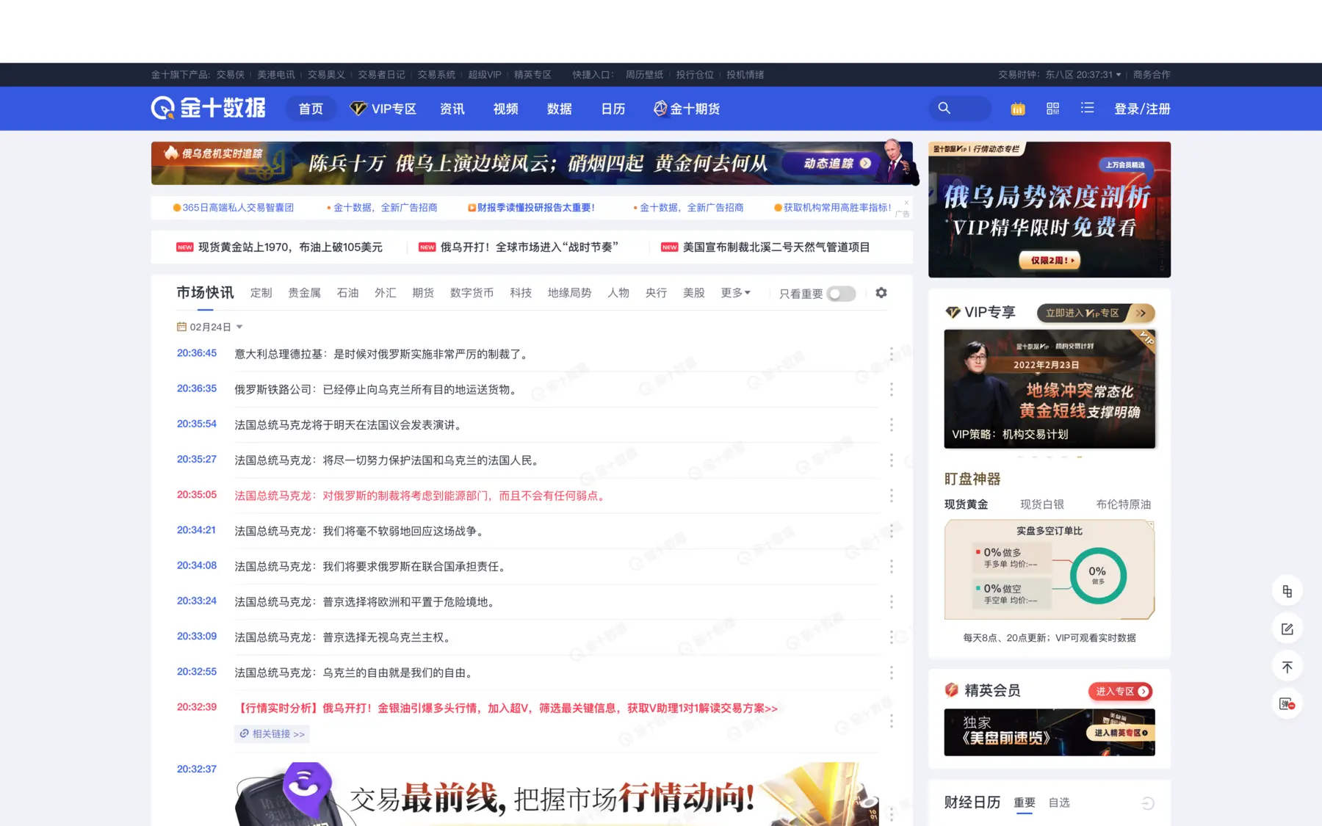
Task: Open the 数据 navigation menu item
Action: (x=559, y=109)
